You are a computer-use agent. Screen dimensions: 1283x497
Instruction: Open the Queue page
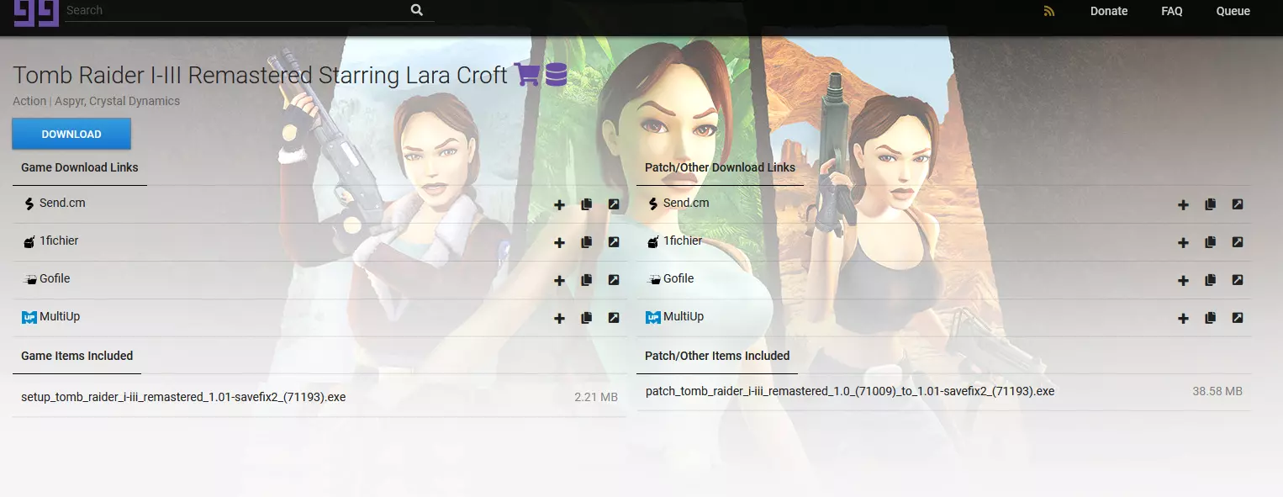1233,11
